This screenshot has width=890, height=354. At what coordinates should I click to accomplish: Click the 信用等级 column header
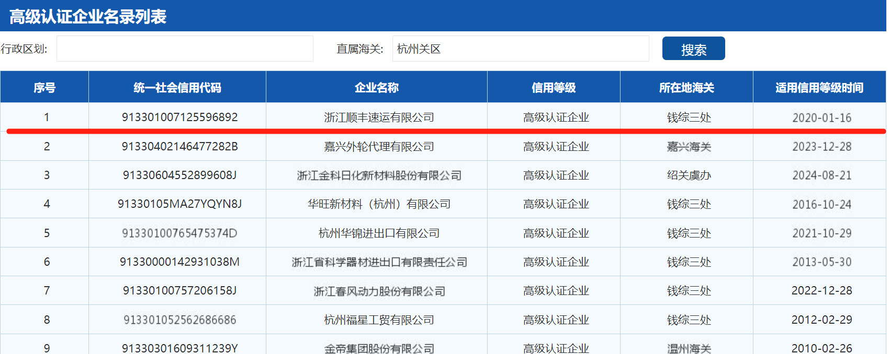pyautogui.click(x=554, y=88)
